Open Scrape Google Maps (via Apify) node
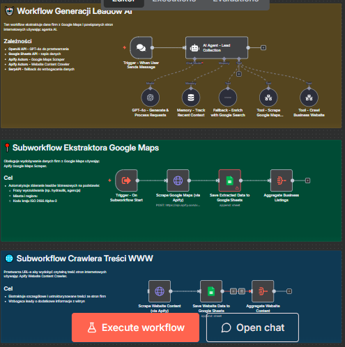The width and height of the screenshot is (345, 347). pos(178,180)
